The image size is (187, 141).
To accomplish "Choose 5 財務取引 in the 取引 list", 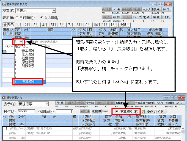I will [x=30, y=66].
